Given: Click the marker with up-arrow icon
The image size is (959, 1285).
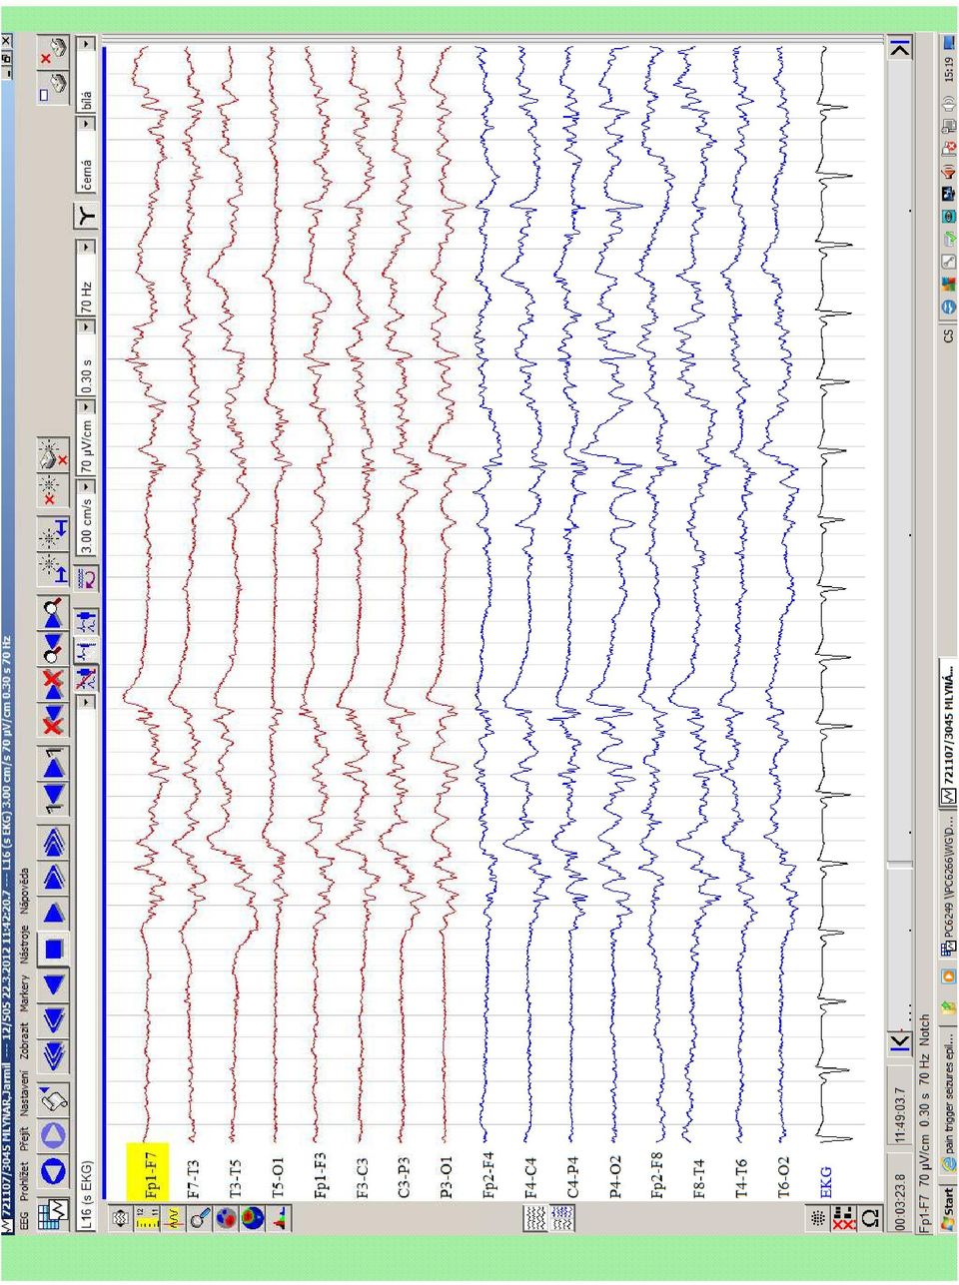Looking at the screenshot, I should tap(53, 569).
